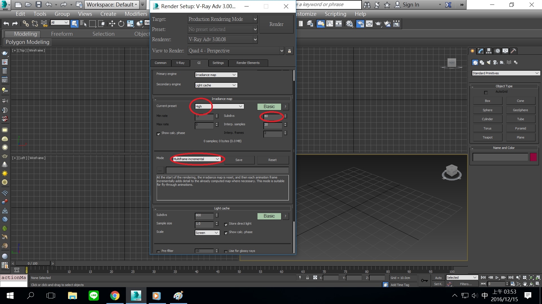The height and width of the screenshot is (304, 542).
Task: Open the Current preset High dropdown
Action: 219,106
